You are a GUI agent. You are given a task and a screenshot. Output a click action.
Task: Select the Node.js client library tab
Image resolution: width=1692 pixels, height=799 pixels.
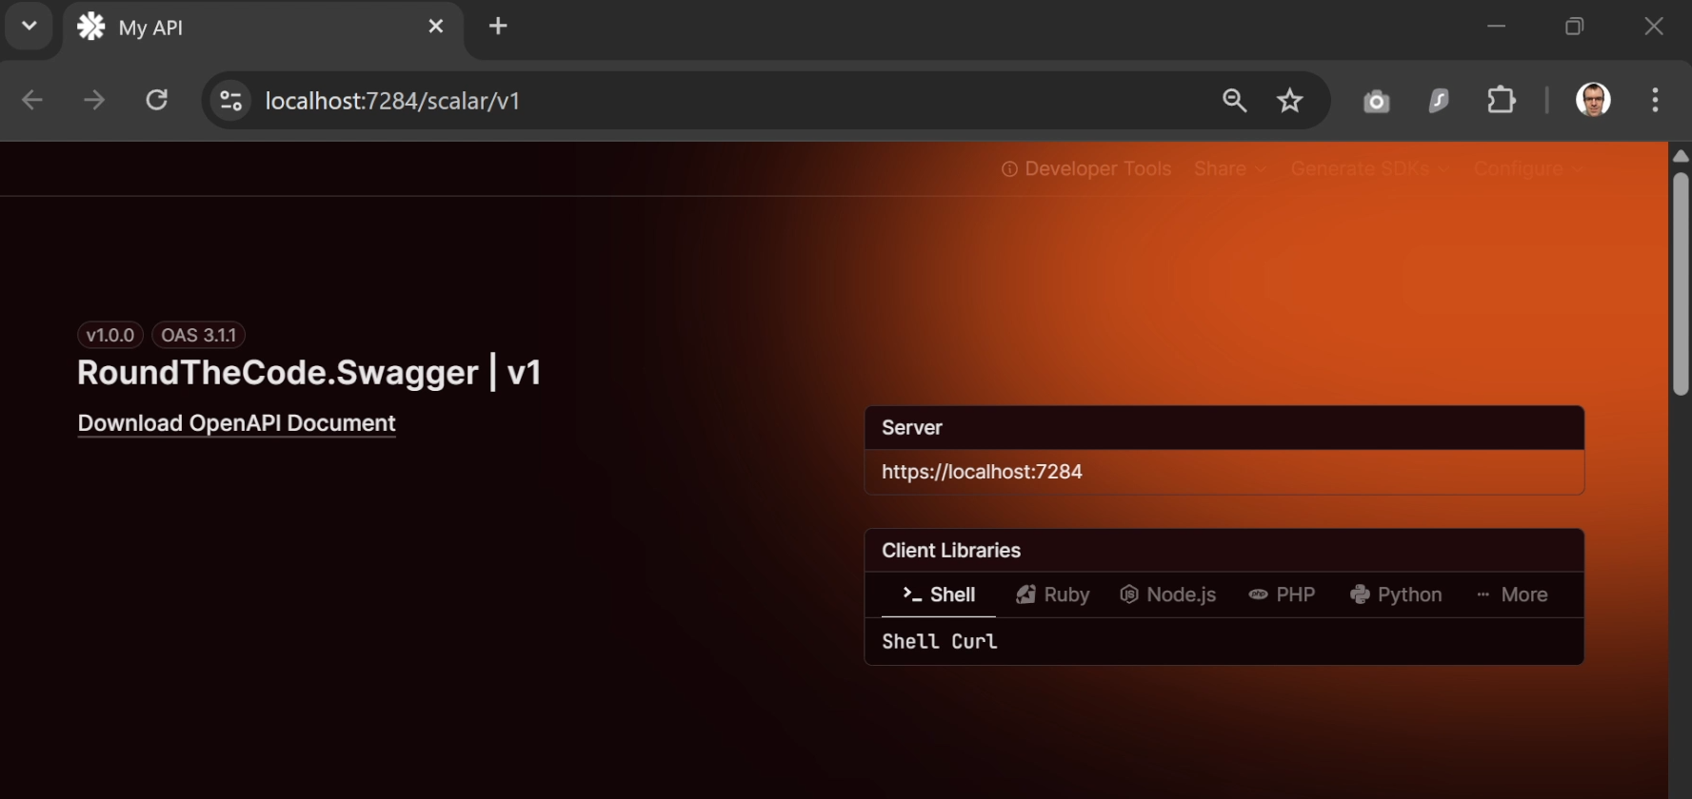coord(1168,594)
